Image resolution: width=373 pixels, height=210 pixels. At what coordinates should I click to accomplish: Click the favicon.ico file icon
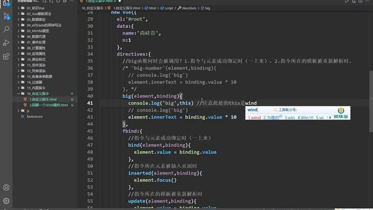tap(22, 117)
